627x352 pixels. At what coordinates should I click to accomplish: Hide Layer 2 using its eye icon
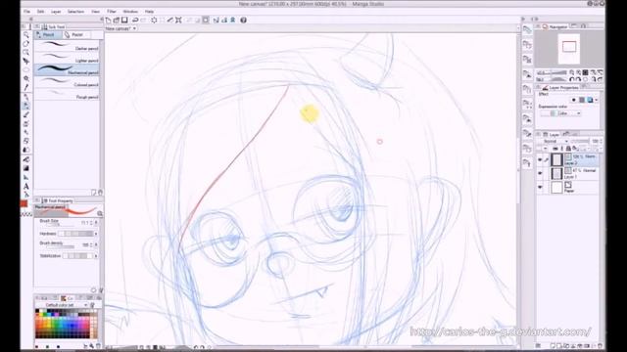coord(540,160)
